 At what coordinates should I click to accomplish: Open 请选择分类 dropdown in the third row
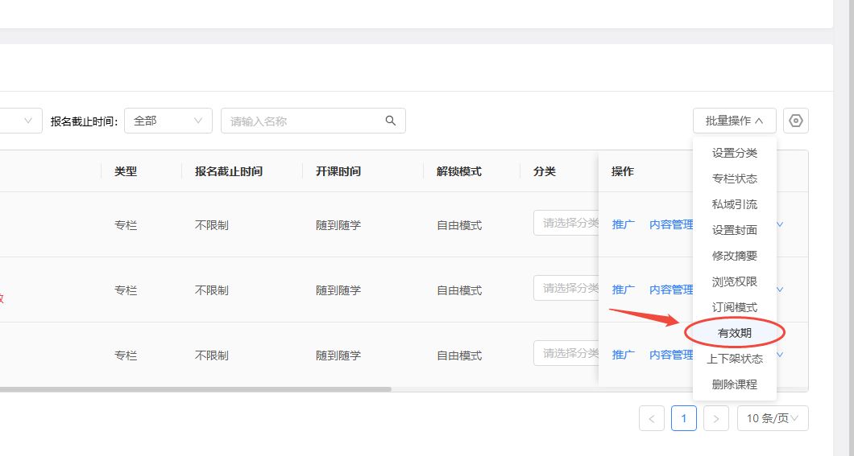566,353
